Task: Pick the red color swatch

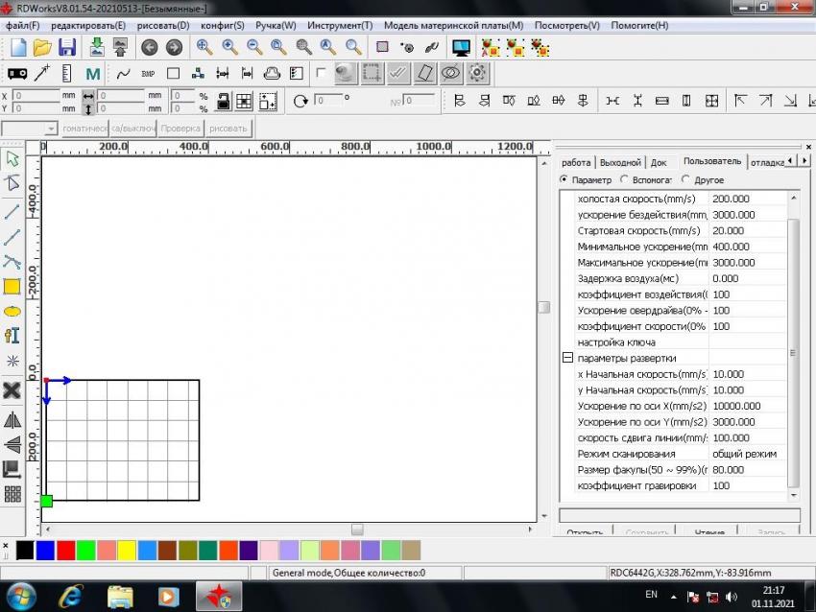Action: (x=65, y=550)
